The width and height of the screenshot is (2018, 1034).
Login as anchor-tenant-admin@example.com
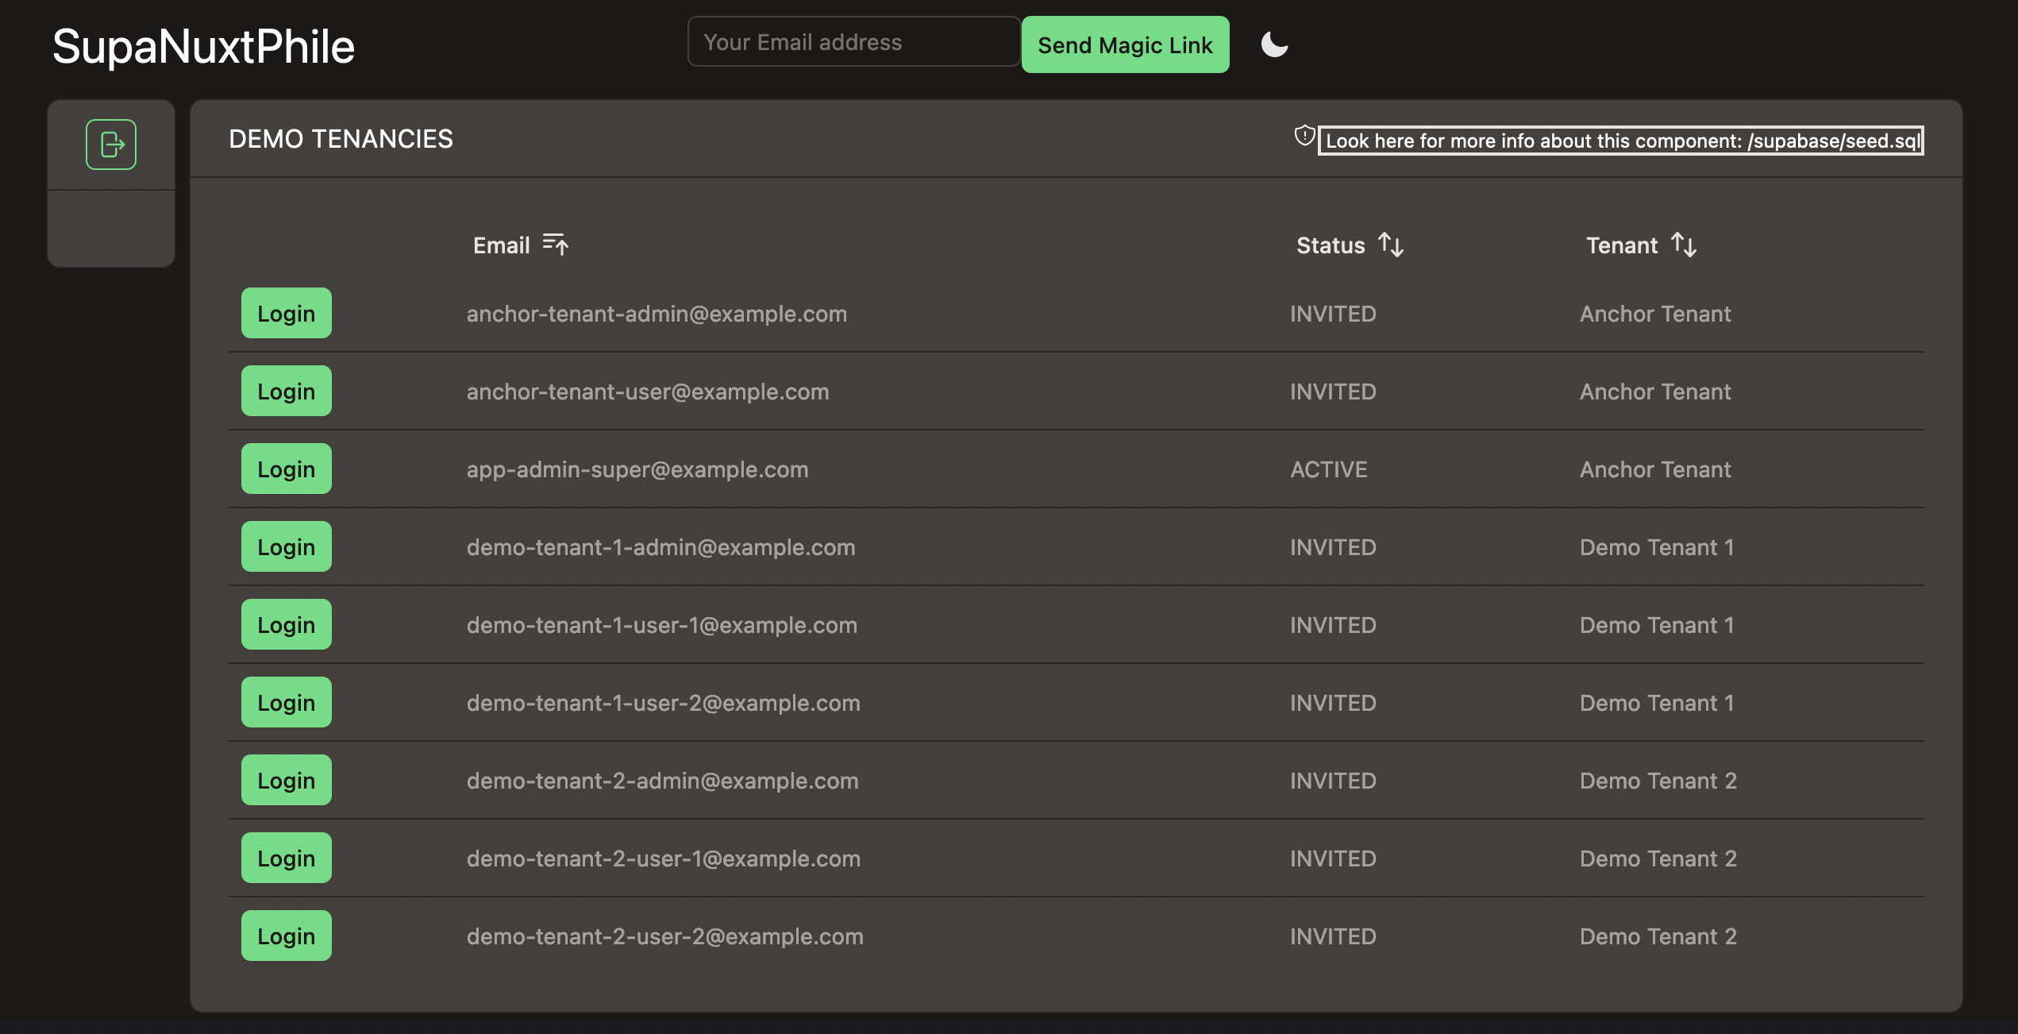point(287,313)
